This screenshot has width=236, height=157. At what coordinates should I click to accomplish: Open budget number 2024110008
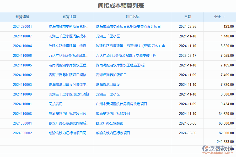[23, 114]
